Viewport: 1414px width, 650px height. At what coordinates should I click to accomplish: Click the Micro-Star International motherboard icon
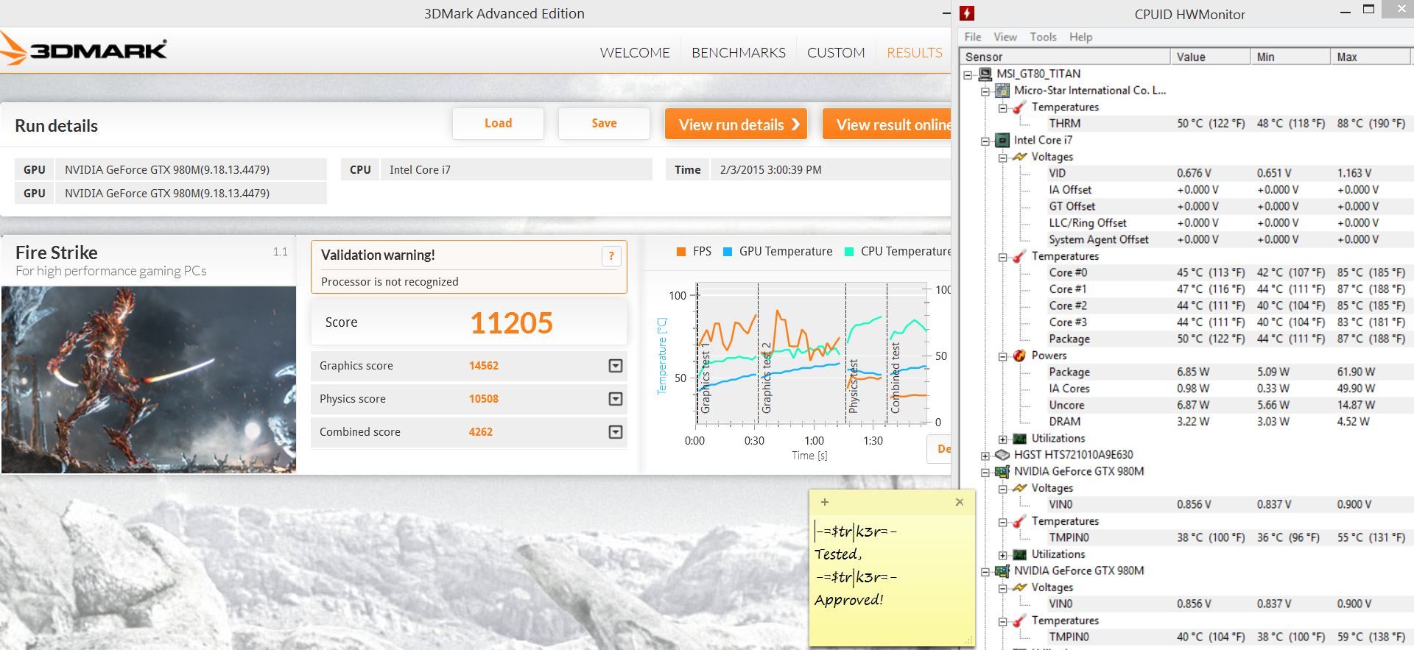1002,91
